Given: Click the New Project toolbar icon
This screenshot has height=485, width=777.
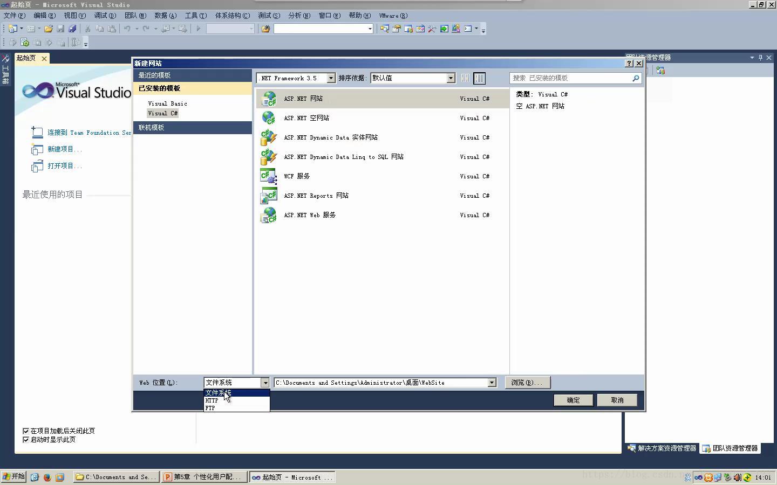Looking at the screenshot, I should click(12, 29).
